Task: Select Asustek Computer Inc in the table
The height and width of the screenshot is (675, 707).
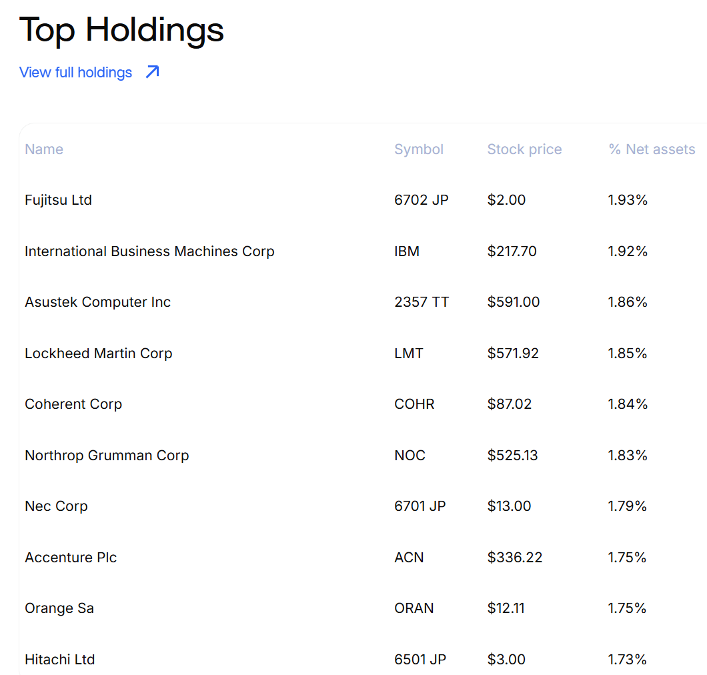Action: pos(97,302)
